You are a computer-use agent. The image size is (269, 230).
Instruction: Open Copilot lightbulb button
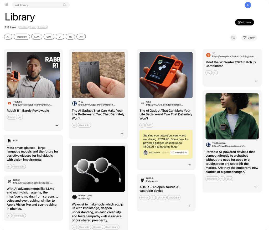click(249, 38)
